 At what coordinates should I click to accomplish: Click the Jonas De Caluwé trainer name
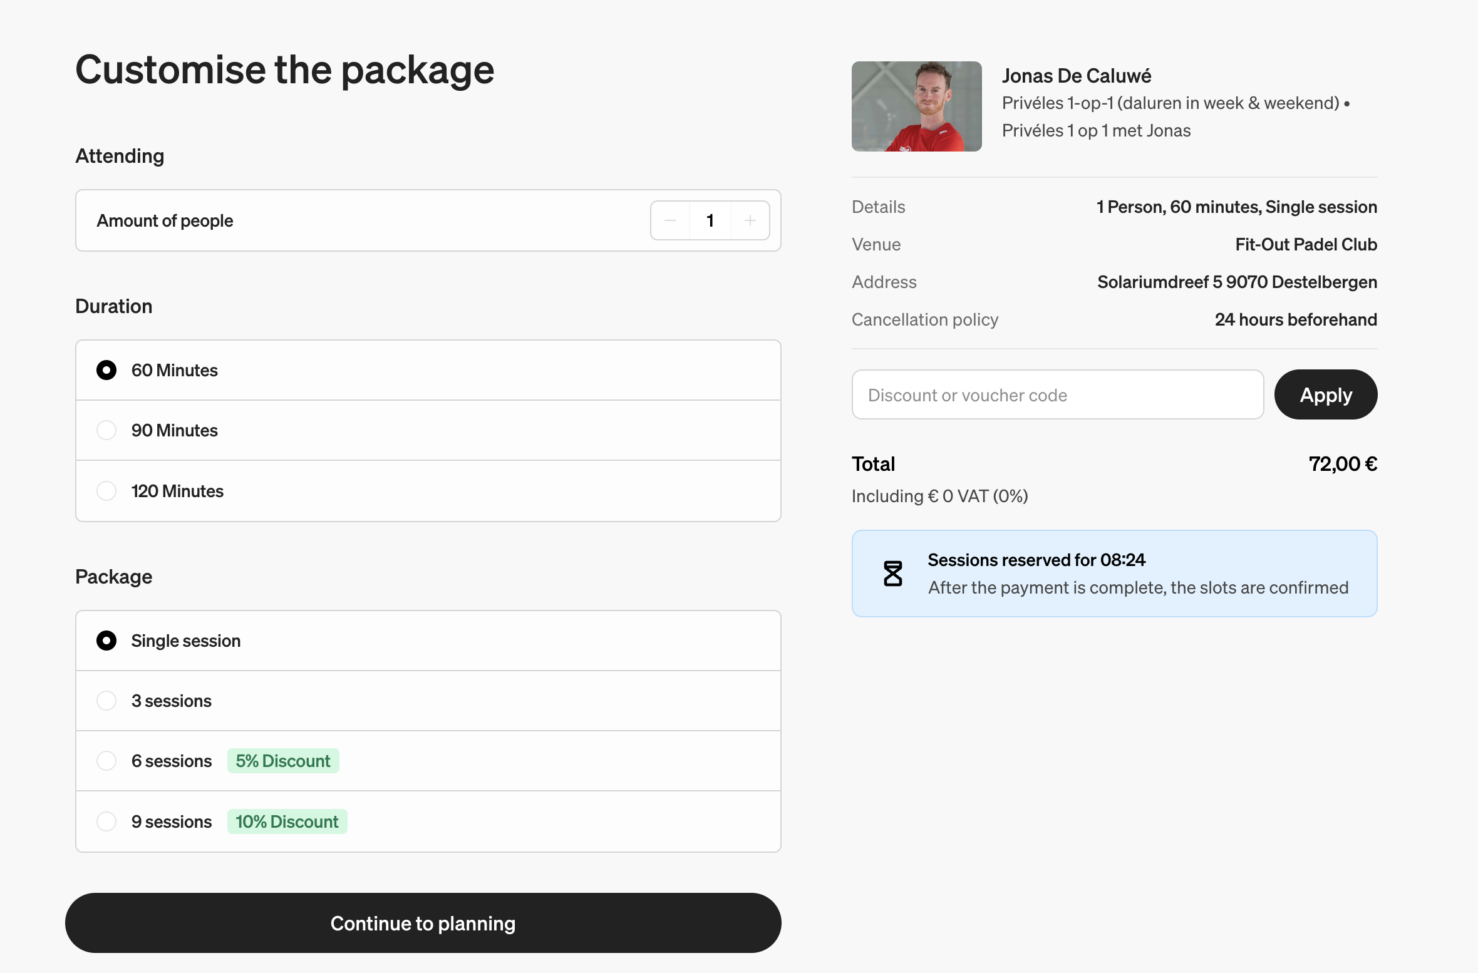coord(1076,76)
